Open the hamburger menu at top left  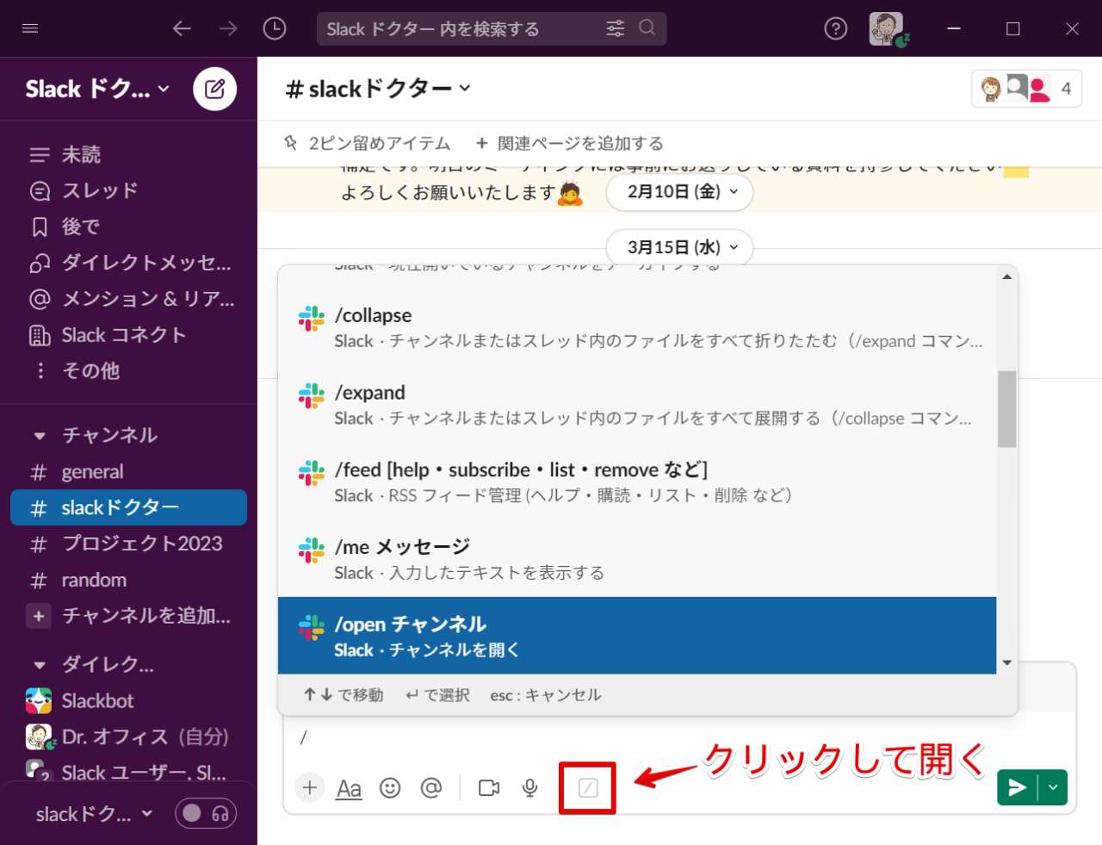coord(30,28)
